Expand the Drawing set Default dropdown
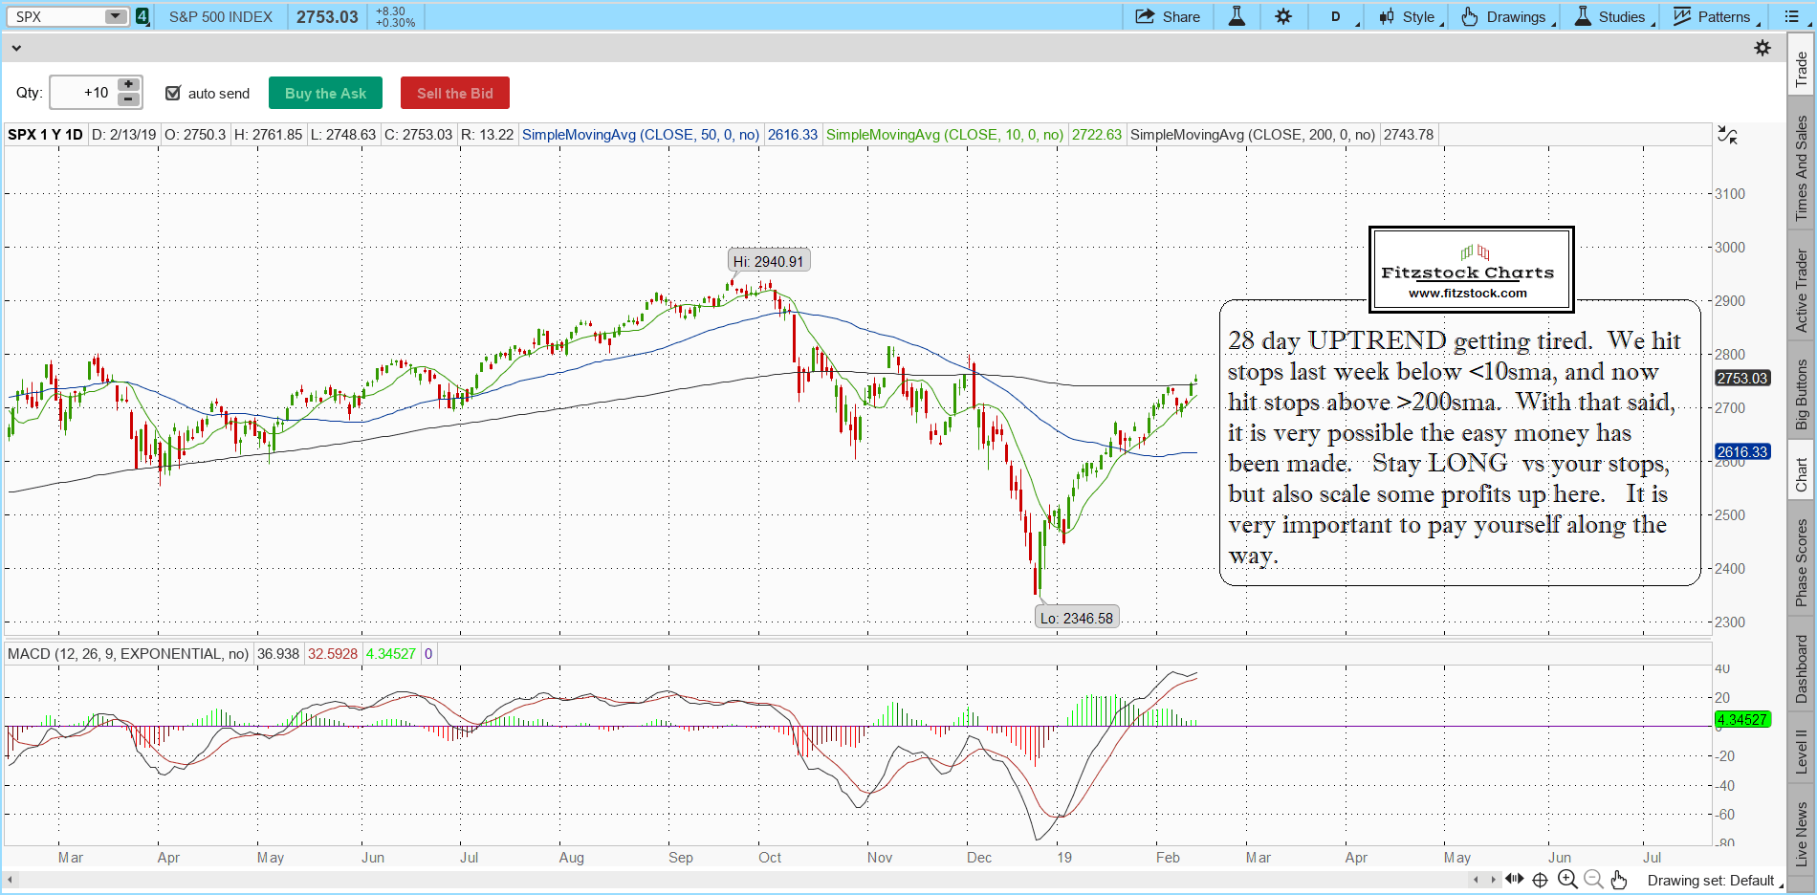1817x895 pixels. tap(1711, 881)
